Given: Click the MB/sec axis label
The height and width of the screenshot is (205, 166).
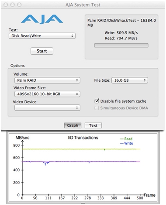Looking at the screenshot, I should point(22,138).
